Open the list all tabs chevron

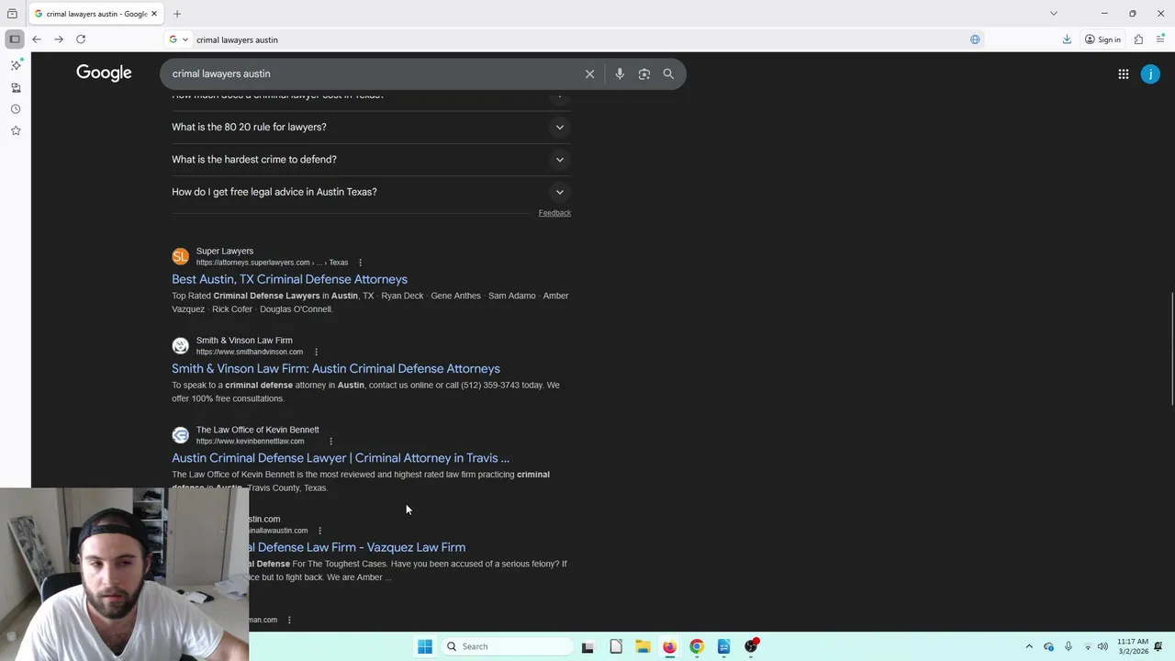tap(1054, 14)
